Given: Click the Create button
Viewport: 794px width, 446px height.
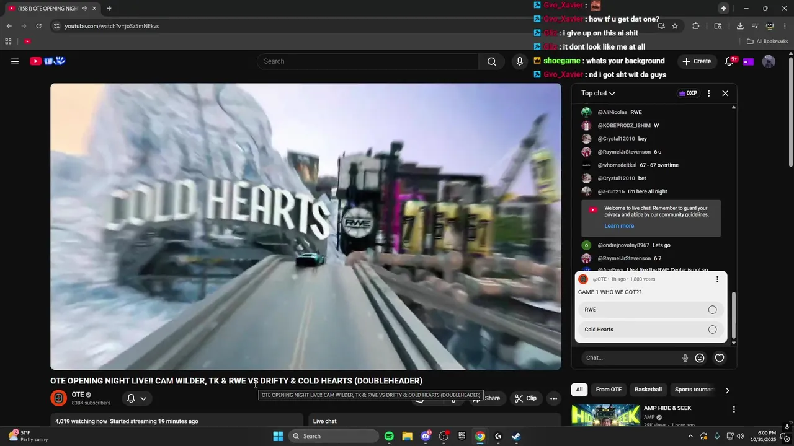Looking at the screenshot, I should pos(697,61).
